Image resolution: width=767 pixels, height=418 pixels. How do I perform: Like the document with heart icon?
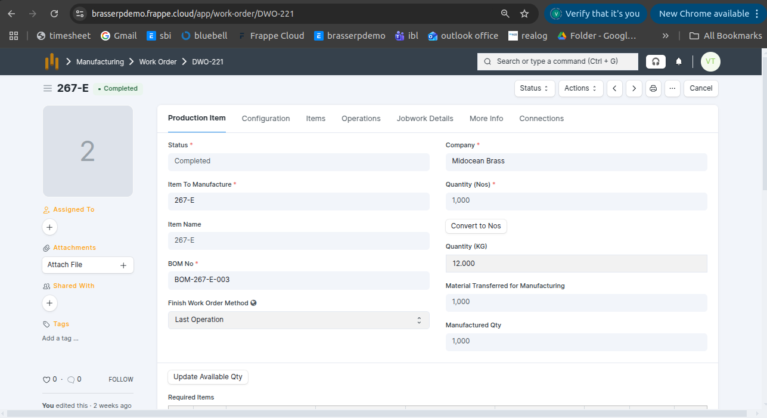(46, 379)
